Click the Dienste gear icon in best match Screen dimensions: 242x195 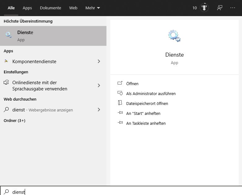point(9,35)
